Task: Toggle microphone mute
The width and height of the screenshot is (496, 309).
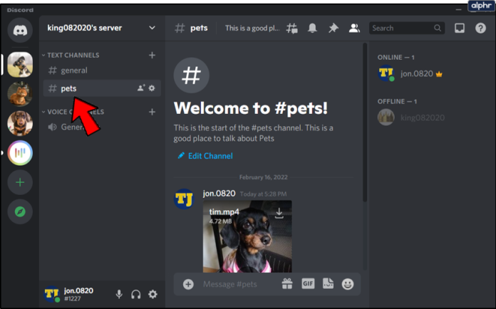Action: pyautogui.click(x=119, y=294)
